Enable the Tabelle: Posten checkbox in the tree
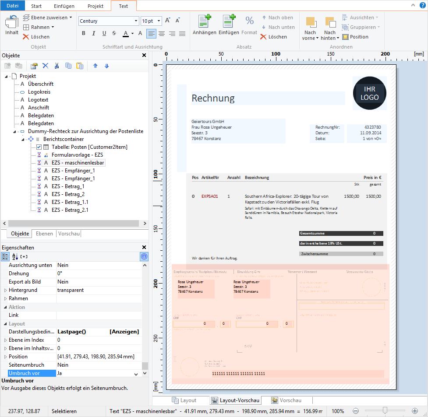The width and height of the screenshot is (428, 417). tap(39, 147)
